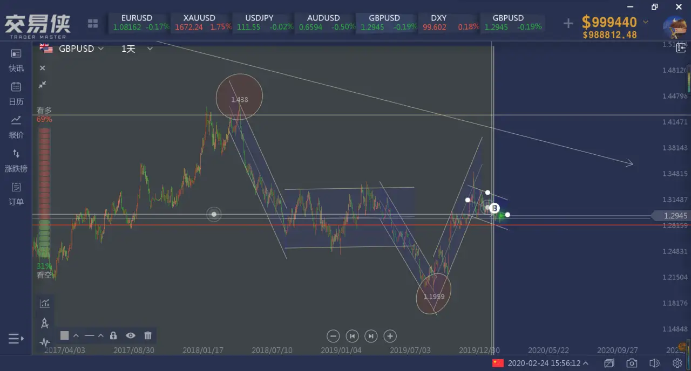Jump to latest bar (skip forward)
This screenshot has width=691, height=371.
371,336
